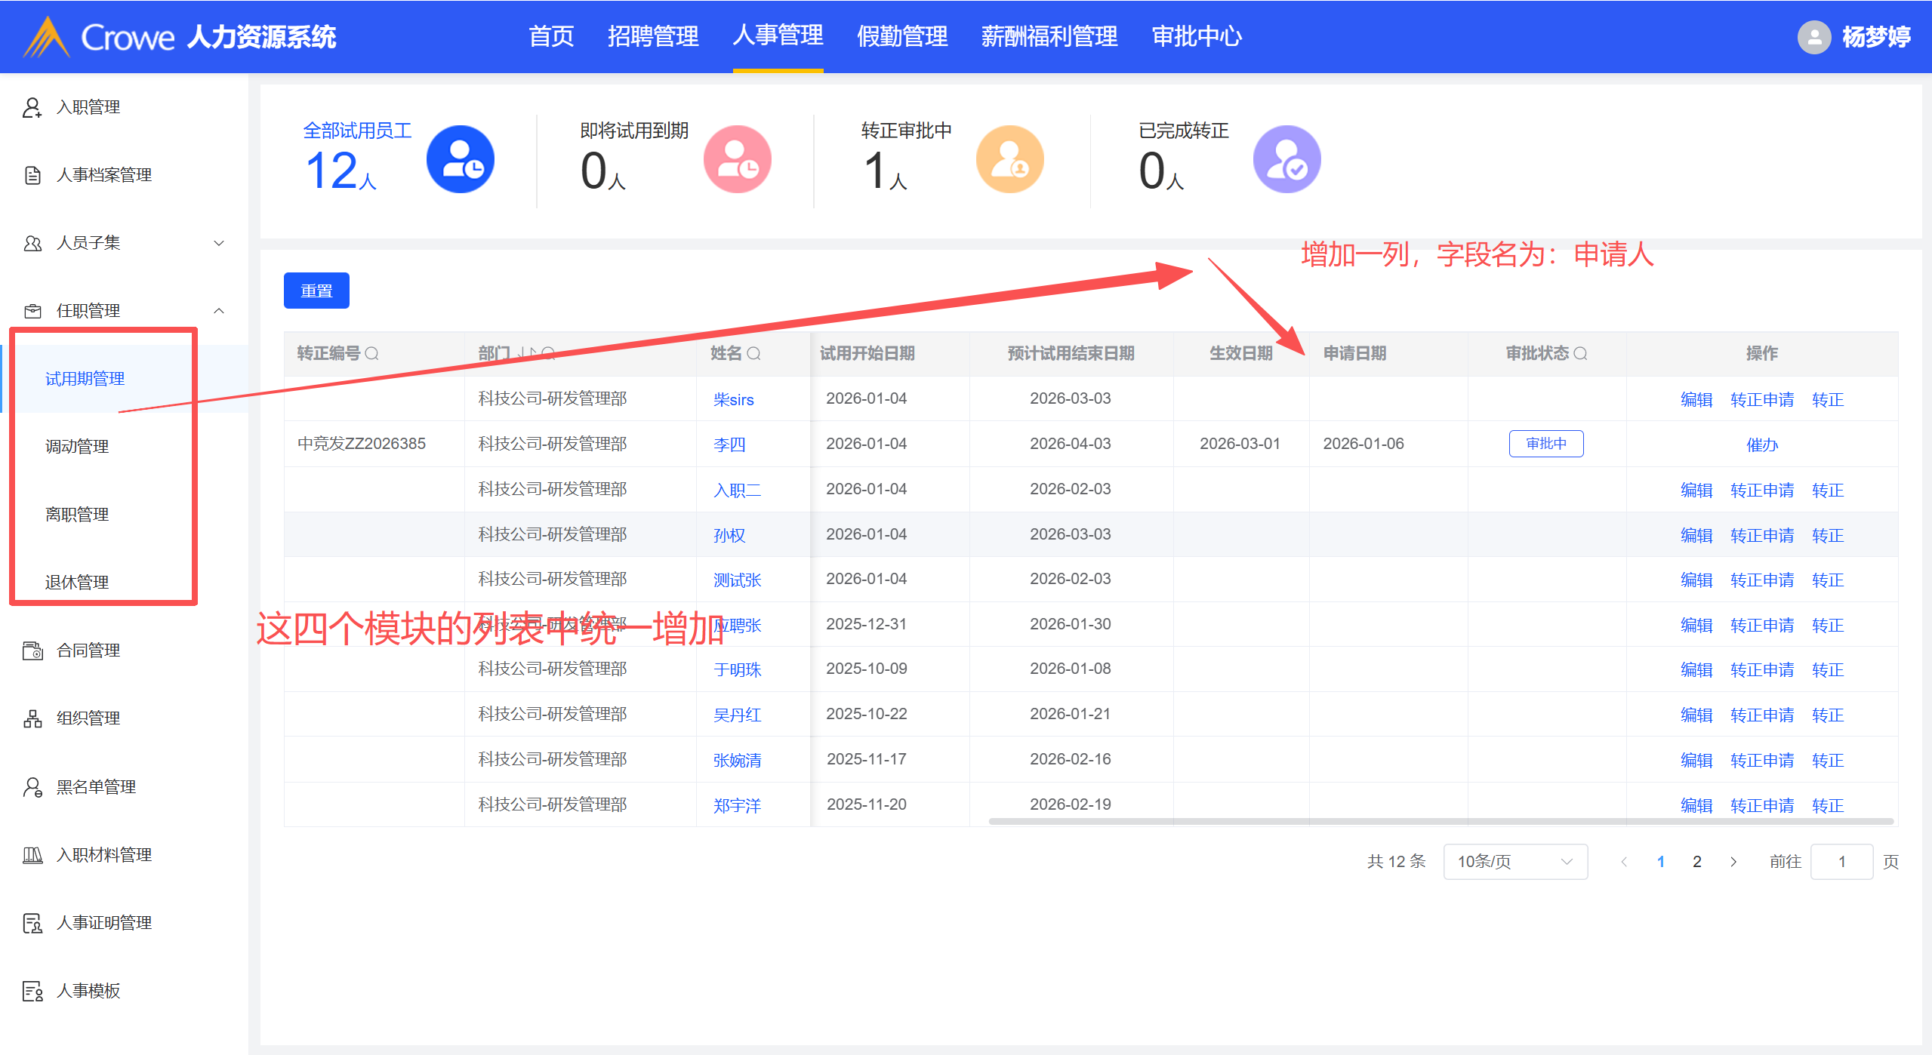The image size is (1932, 1055).
Task: Click the 前往 page number input field
Action: point(1841,862)
